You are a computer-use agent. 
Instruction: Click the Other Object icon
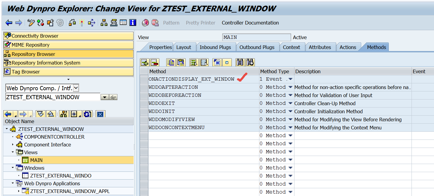click(x=50, y=23)
